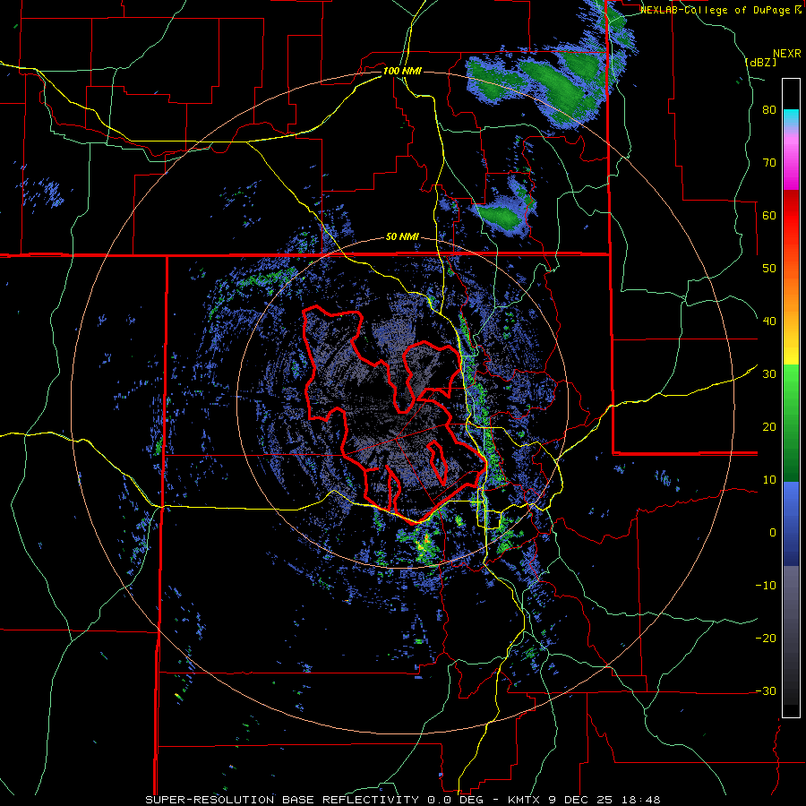This screenshot has height=806, width=806.
Task: Click the 60 value on dBZ scale
Action: [769, 215]
